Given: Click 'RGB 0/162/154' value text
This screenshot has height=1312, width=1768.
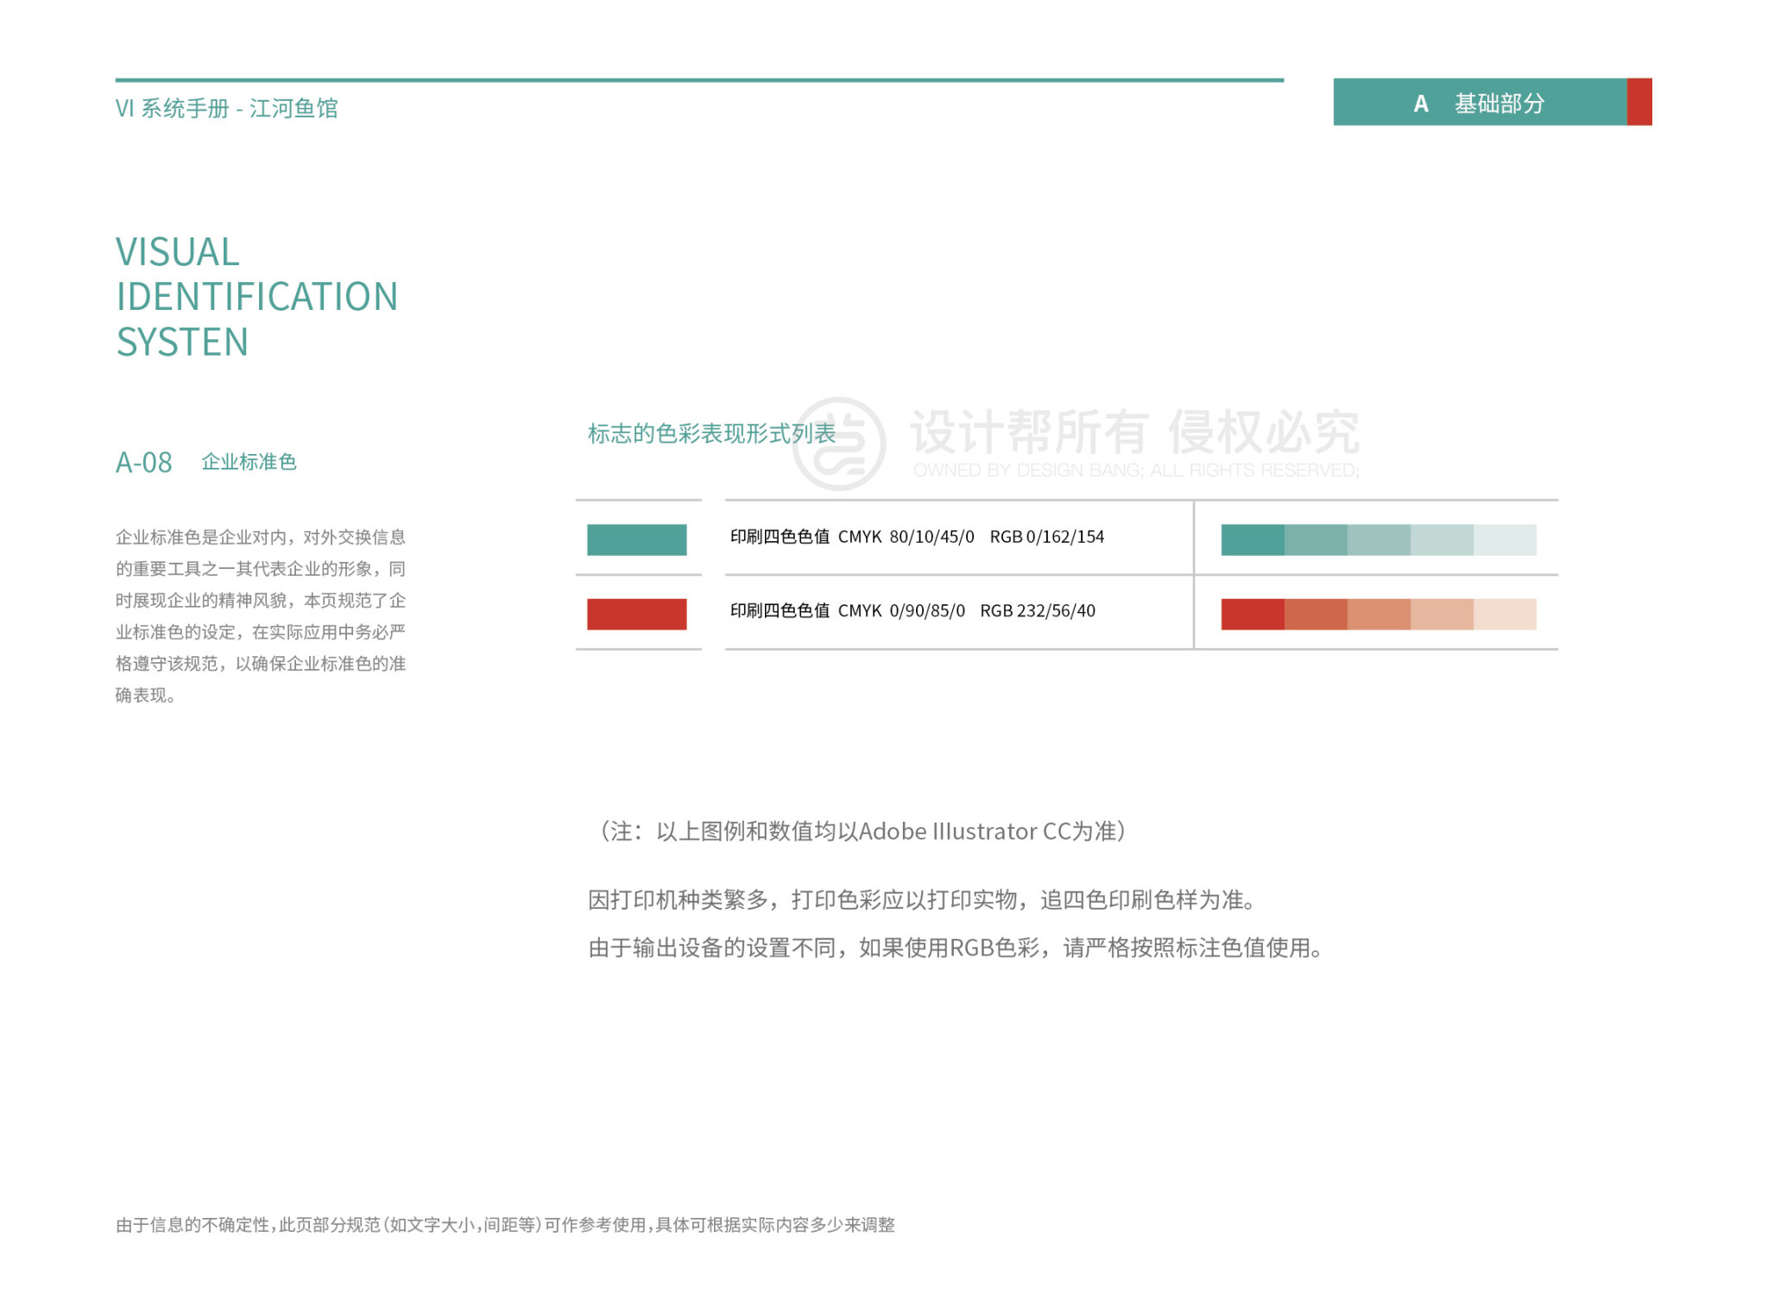Looking at the screenshot, I should tap(1047, 537).
